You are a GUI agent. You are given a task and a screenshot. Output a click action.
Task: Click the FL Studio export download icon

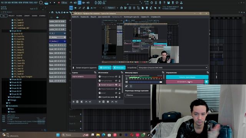click(181, 3)
